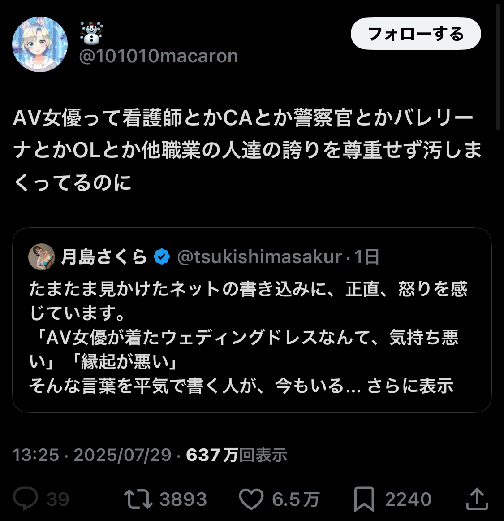
Task: Open the share upload icon
Action: point(477,499)
